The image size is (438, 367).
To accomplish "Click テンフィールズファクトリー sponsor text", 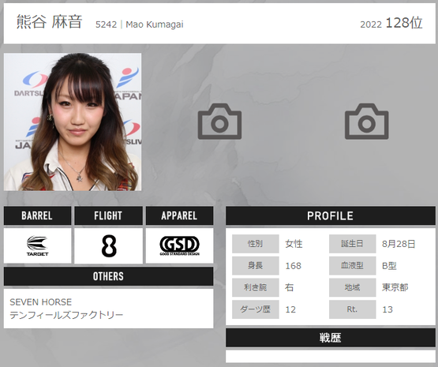I will (x=66, y=315).
